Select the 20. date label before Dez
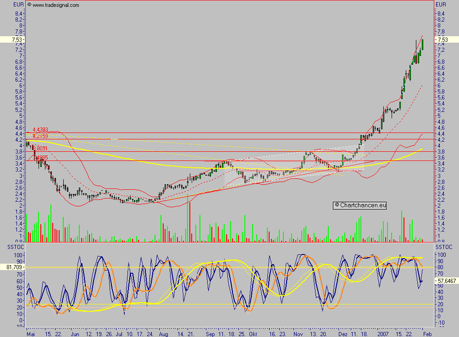The image size is (459, 337). pyautogui.click(x=323, y=334)
